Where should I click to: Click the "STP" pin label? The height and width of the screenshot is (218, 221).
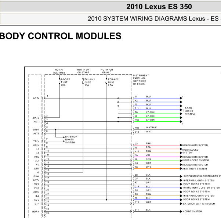tap(37, 204)
